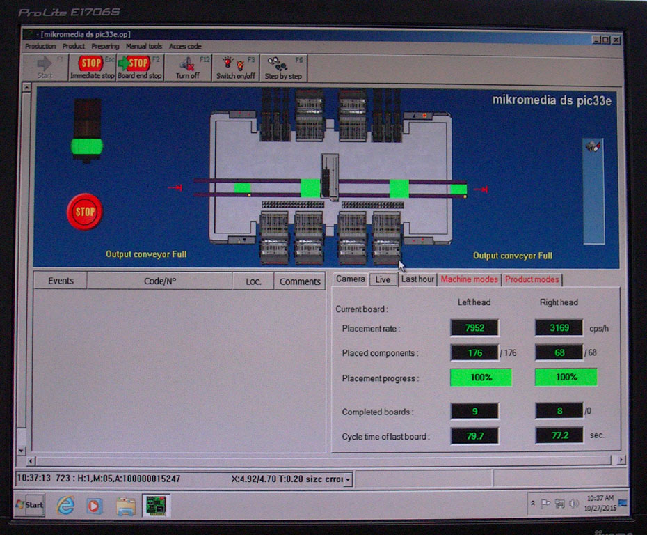Click the Step by step icon
Viewport: 647px width, 535px height.
(283, 68)
